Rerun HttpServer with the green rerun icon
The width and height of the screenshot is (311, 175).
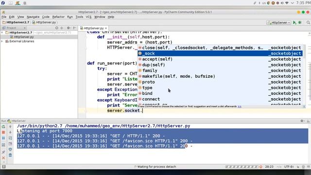[3, 126]
